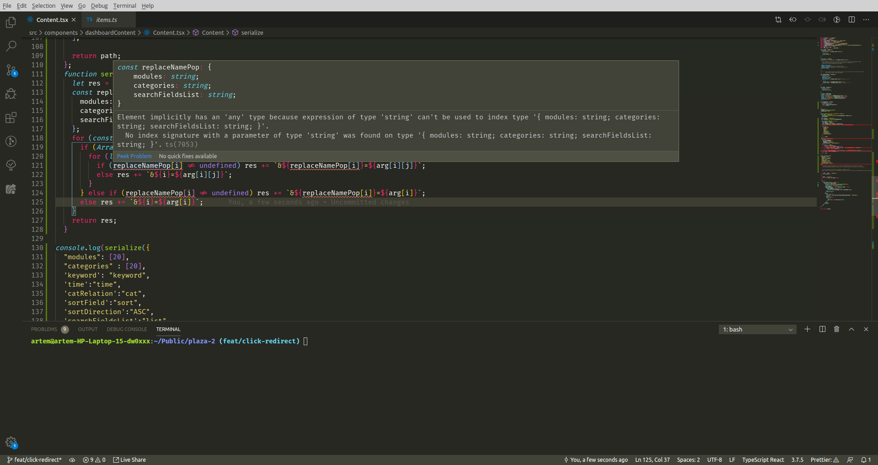Expand the 'Content' symbol breadcrumb
The height and width of the screenshot is (465, 878).
(209, 32)
